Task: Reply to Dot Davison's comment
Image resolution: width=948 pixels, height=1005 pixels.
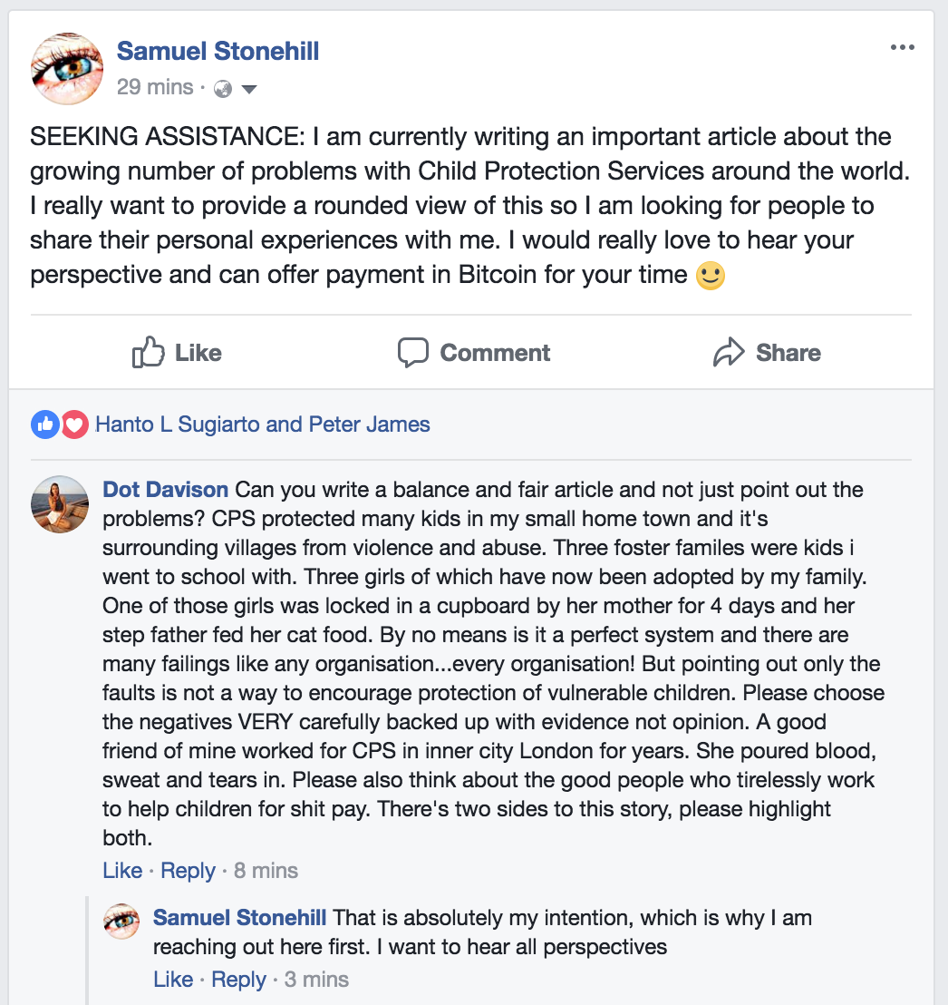Action: pyautogui.click(x=188, y=870)
